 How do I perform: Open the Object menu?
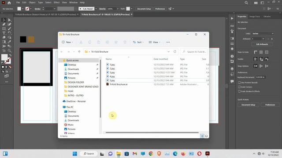pos(32,3)
